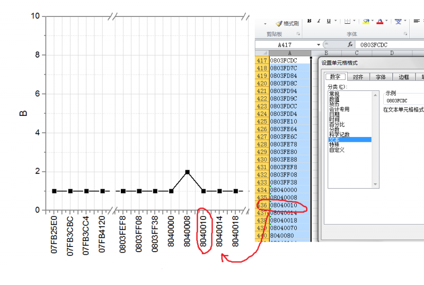The width and height of the screenshot is (424, 285).
Task: Open the fill color dropdown arrow
Action: (x=373, y=21)
